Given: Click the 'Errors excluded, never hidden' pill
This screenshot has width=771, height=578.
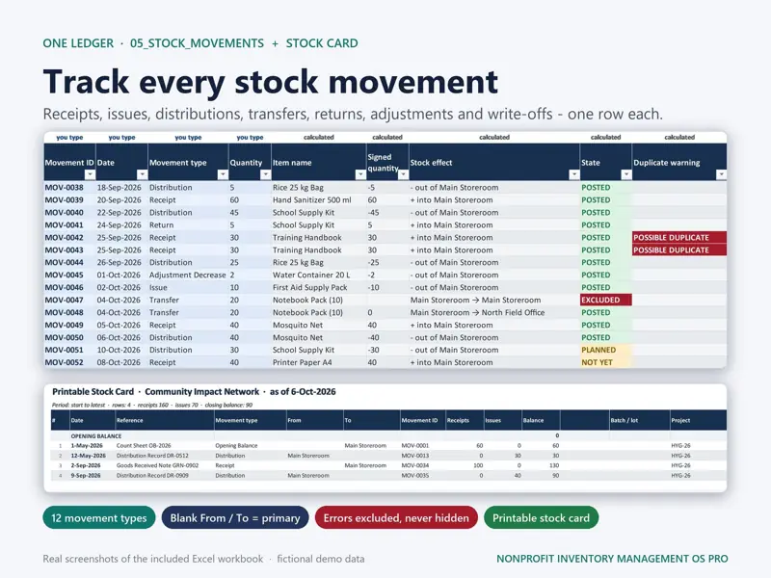Looking at the screenshot, I should (x=396, y=518).
